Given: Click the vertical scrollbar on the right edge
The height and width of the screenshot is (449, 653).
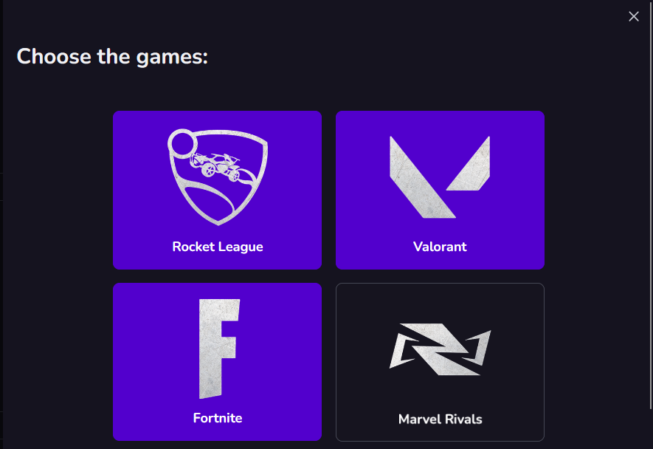Looking at the screenshot, I should tap(651, 205).
